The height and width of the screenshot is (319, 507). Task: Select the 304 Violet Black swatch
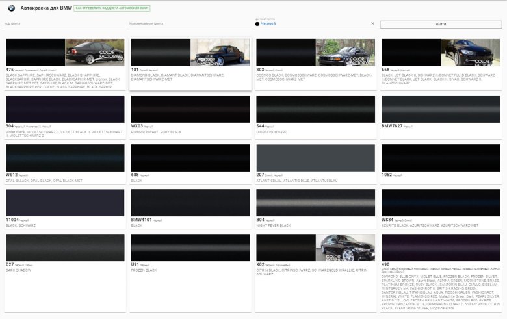(64, 109)
